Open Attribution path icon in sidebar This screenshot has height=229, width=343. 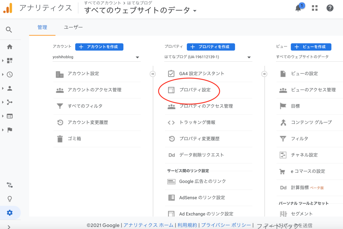tap(10, 185)
